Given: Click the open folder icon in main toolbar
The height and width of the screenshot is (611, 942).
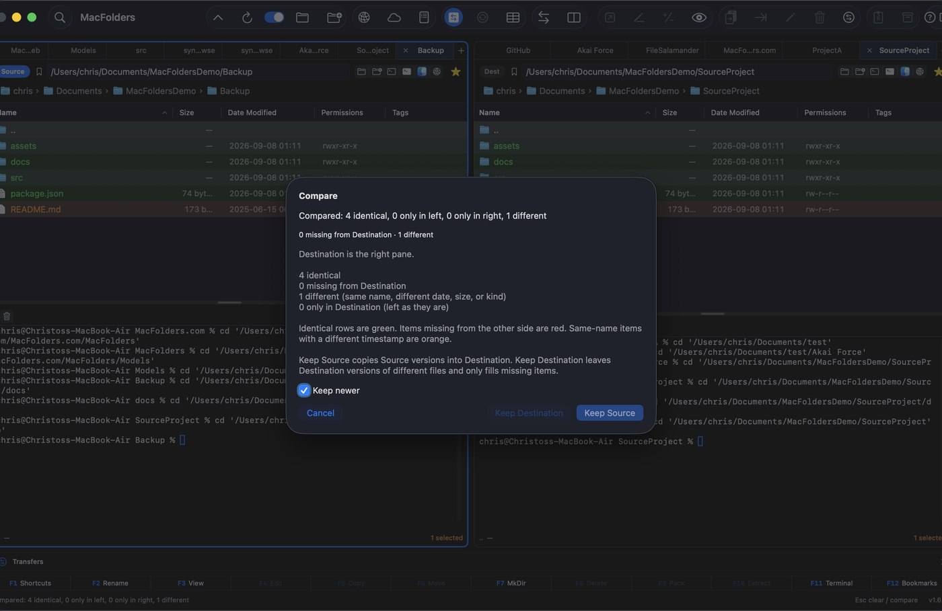Looking at the screenshot, I should (x=303, y=17).
